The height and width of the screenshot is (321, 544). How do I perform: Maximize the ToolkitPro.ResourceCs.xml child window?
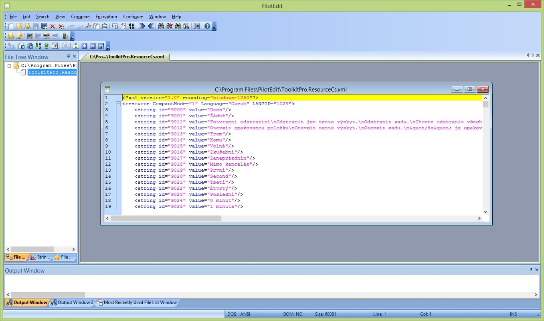pos(470,89)
